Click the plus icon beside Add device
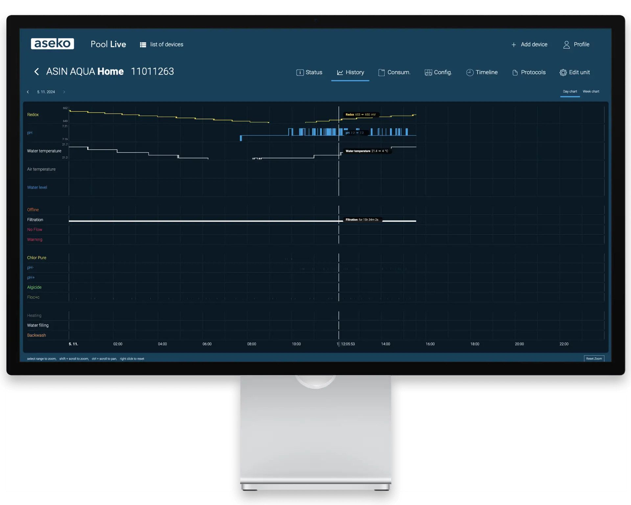The image size is (631, 505). [x=514, y=45]
